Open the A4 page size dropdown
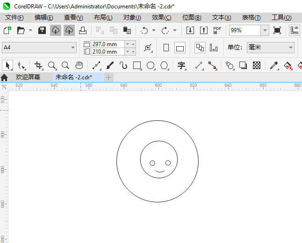 click(73, 48)
